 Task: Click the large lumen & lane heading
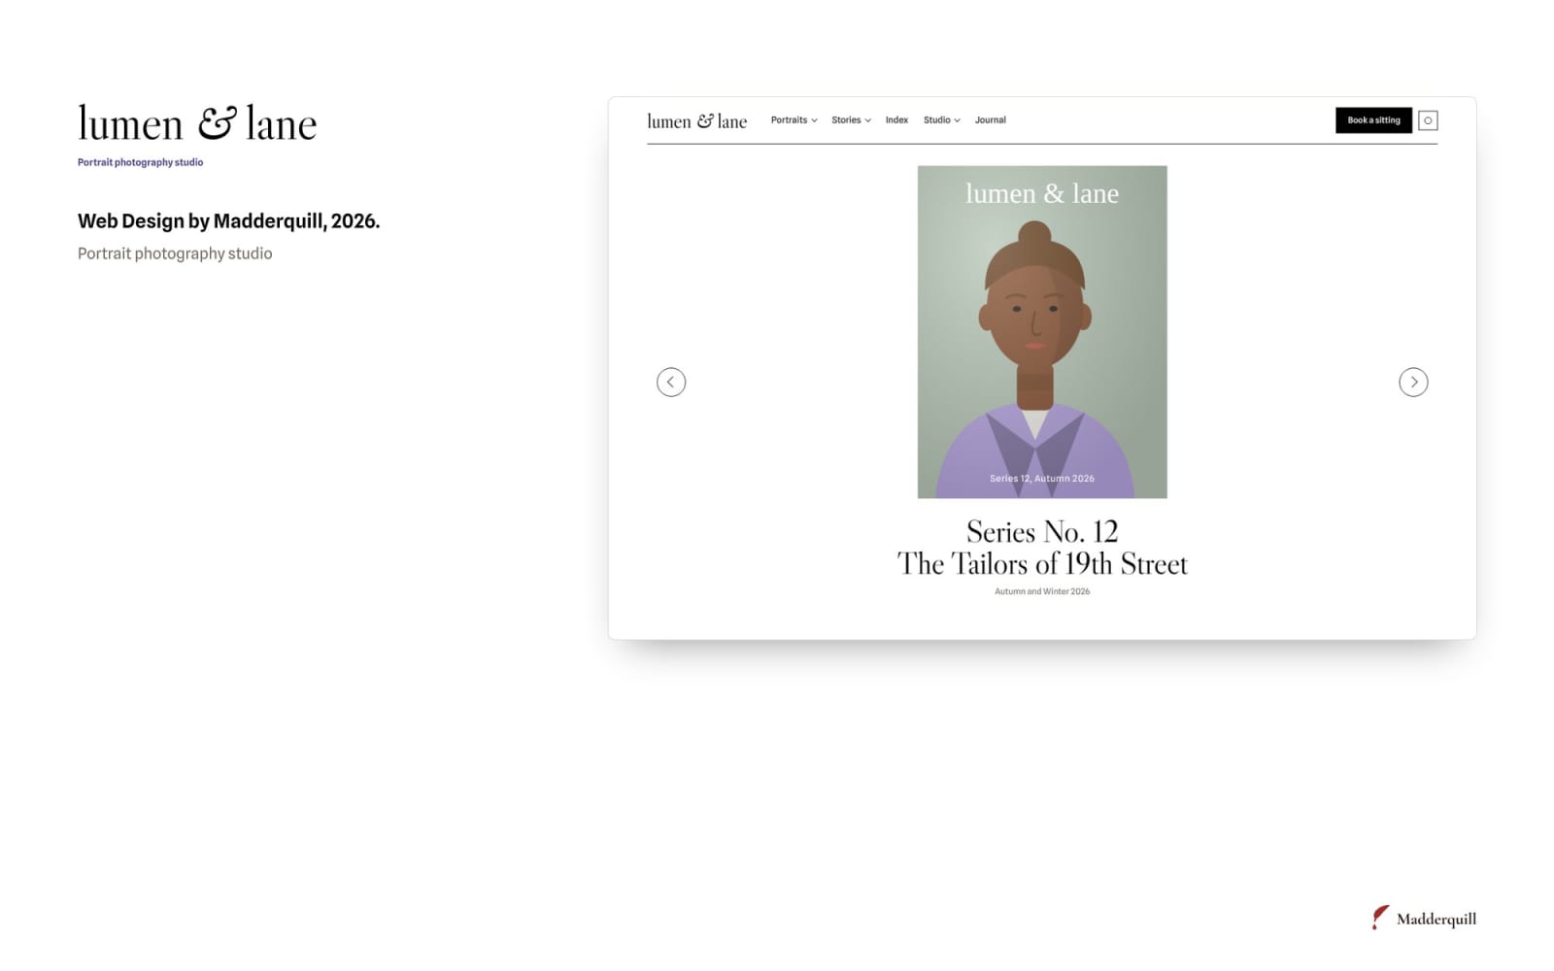197,123
